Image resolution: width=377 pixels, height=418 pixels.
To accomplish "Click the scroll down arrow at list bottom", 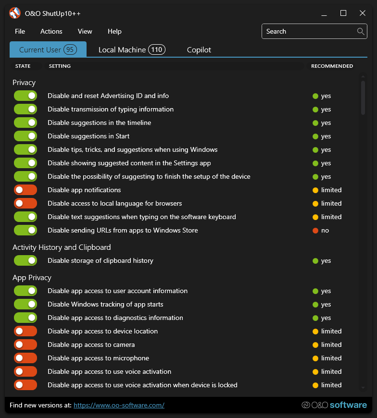I will pyautogui.click(x=363, y=387).
